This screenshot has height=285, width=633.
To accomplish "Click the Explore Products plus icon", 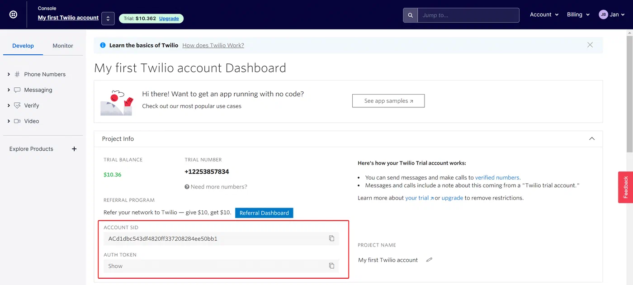I will tap(74, 149).
